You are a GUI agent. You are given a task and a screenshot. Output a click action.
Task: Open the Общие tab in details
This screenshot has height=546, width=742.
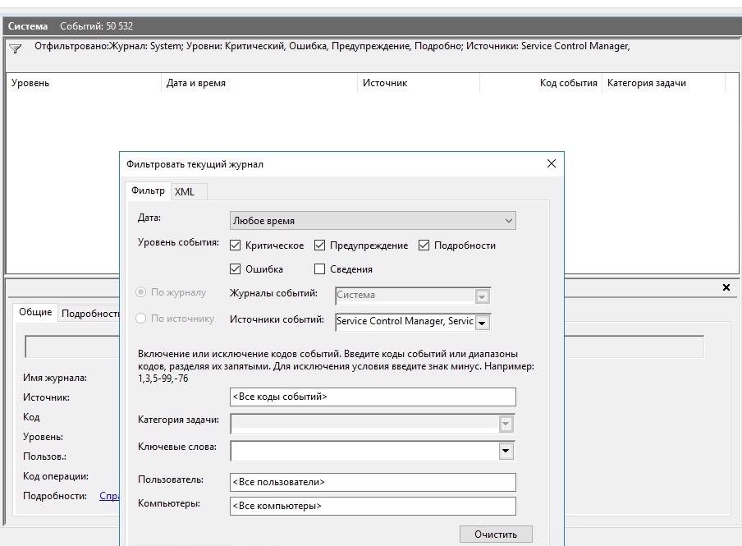(35, 312)
